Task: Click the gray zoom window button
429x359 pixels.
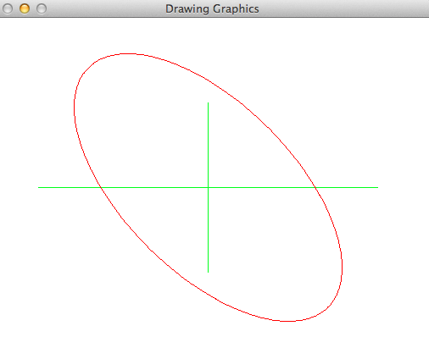Action: click(x=42, y=8)
